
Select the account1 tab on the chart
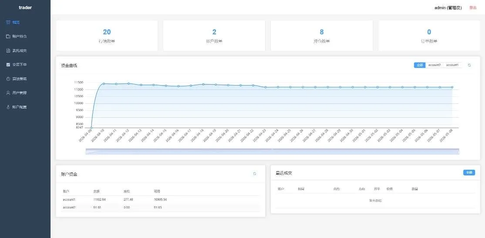coord(452,65)
